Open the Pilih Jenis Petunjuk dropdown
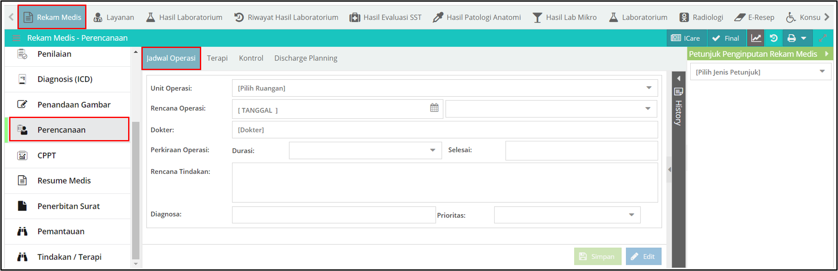This screenshot has height=271, width=838. (x=760, y=72)
